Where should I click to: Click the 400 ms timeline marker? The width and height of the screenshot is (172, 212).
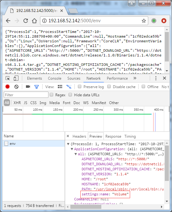click(159, 109)
